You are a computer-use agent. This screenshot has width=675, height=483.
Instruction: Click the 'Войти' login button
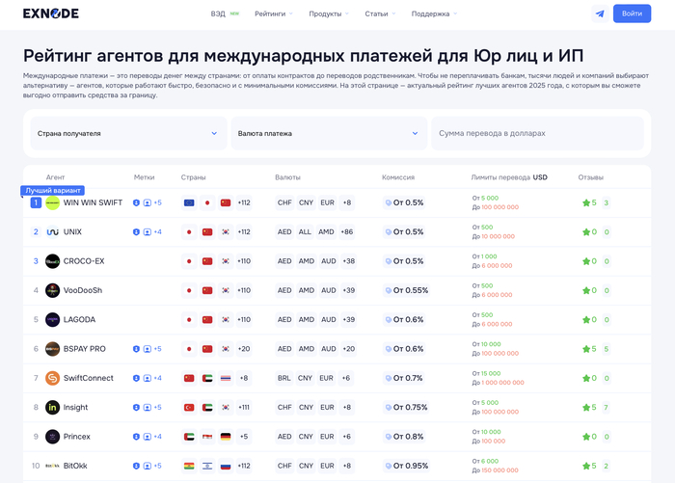[x=632, y=13]
